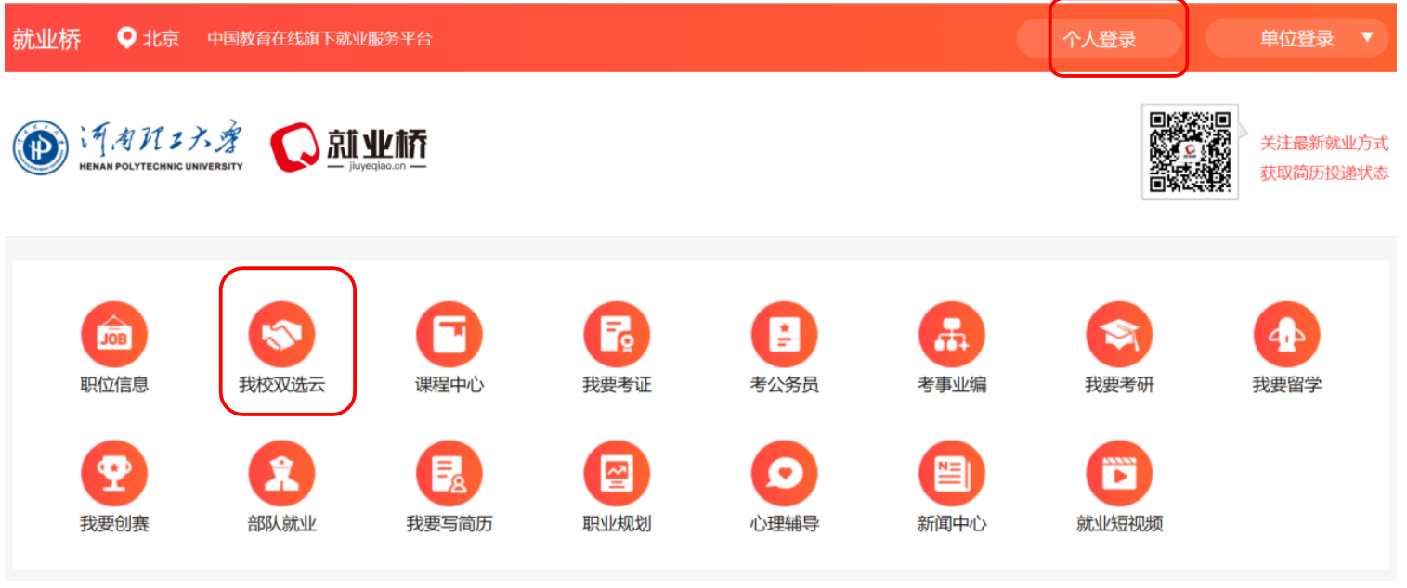
Task: Click the 部队就业 soldier icon
Action: (x=282, y=474)
